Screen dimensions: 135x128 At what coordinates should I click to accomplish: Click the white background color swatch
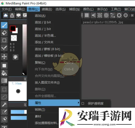[16, 32]
